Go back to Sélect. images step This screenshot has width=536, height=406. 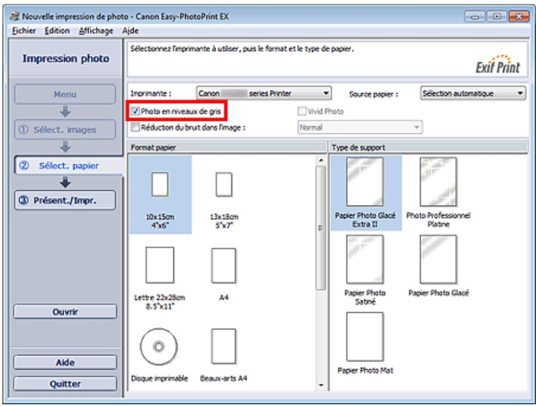click(x=65, y=130)
